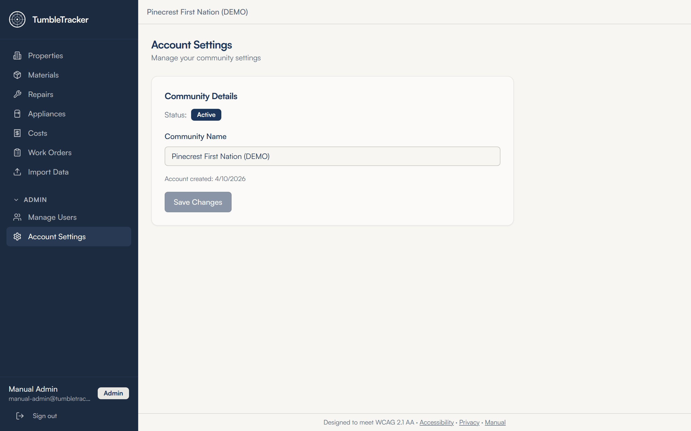Click the ADMIN section label
The width and height of the screenshot is (691, 431).
(35, 200)
